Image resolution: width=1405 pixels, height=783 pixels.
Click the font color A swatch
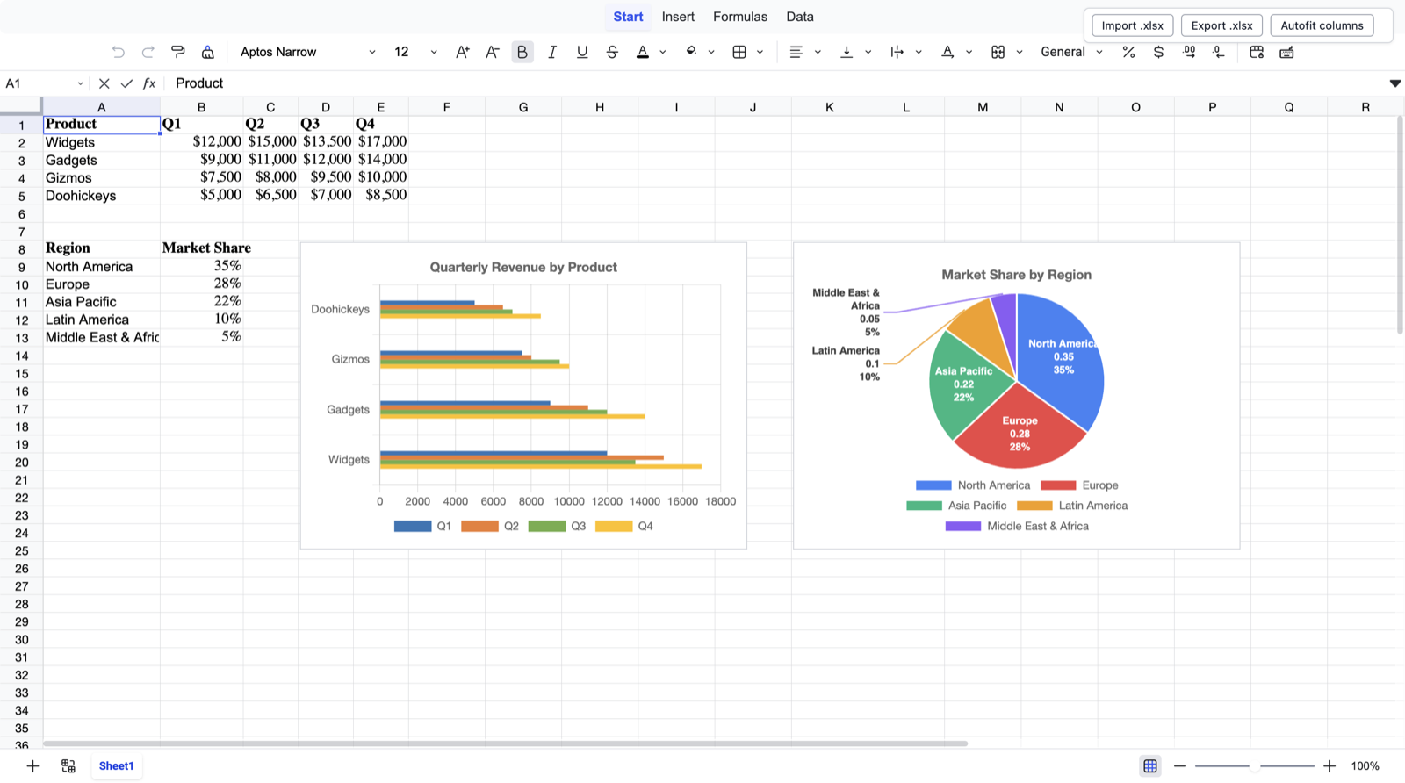coord(643,52)
